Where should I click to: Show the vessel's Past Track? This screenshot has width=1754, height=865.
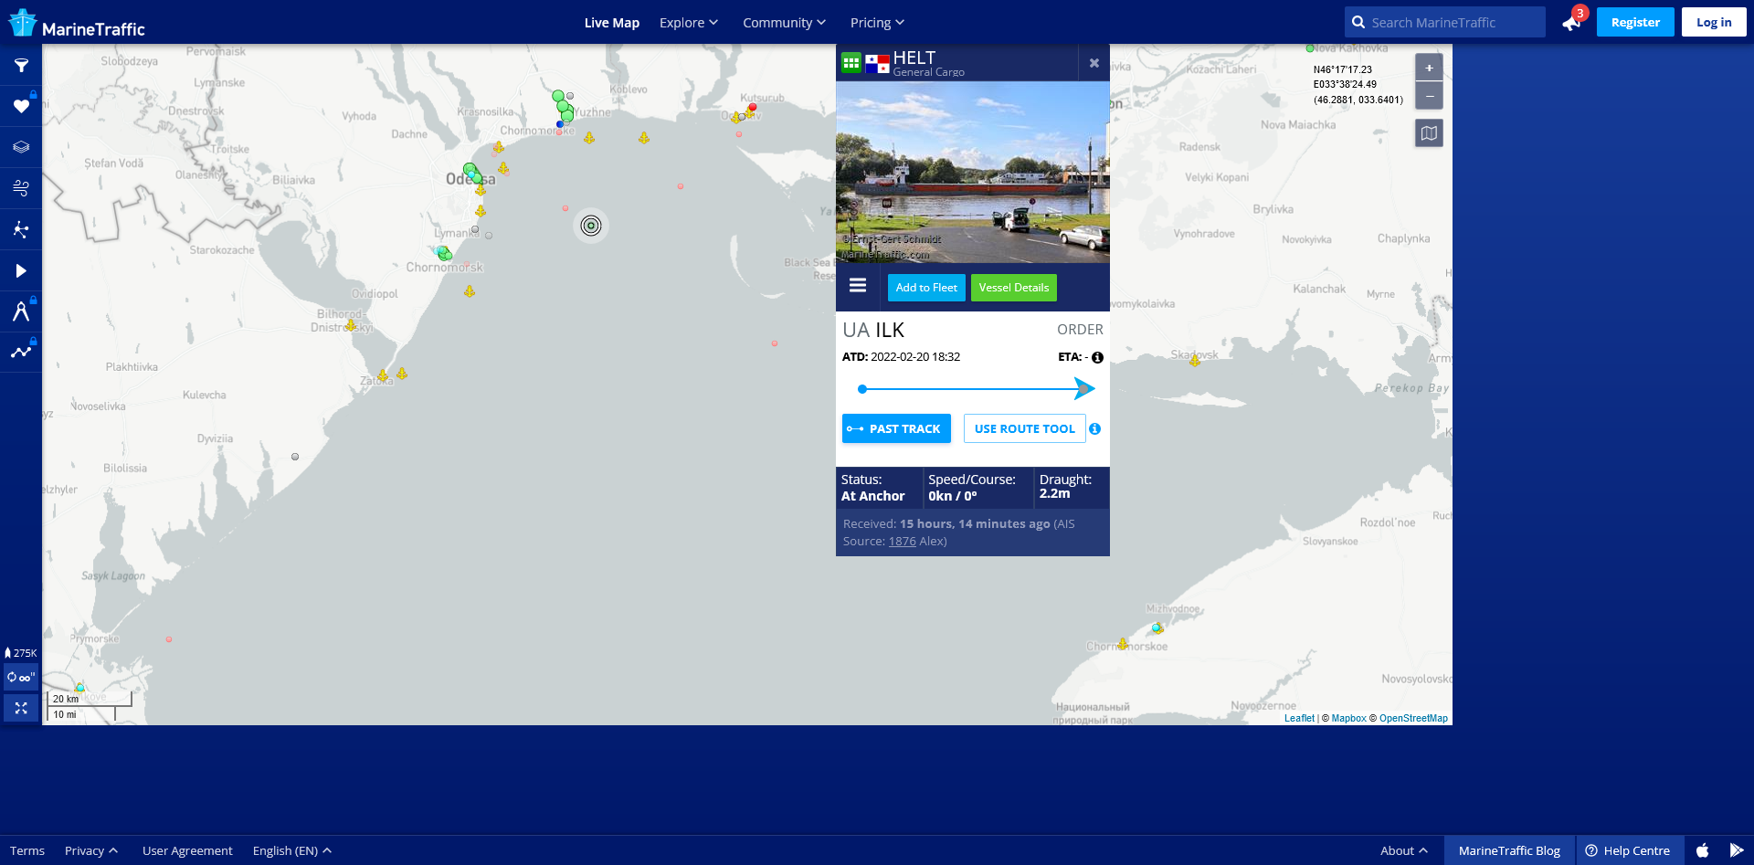pos(896,428)
